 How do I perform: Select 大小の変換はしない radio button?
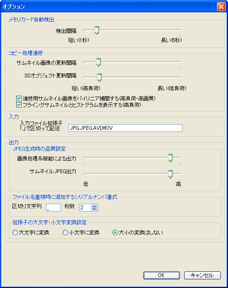click(115, 233)
